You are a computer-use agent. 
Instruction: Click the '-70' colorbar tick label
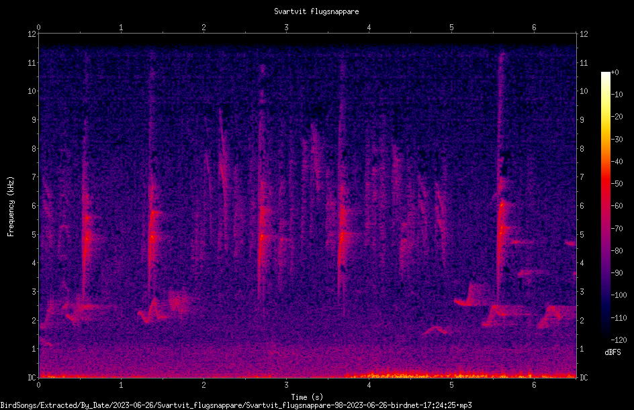(617, 229)
